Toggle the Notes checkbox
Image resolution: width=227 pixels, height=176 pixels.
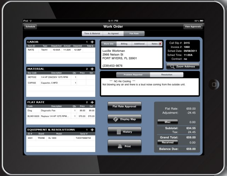pyautogui.click(x=160, y=44)
